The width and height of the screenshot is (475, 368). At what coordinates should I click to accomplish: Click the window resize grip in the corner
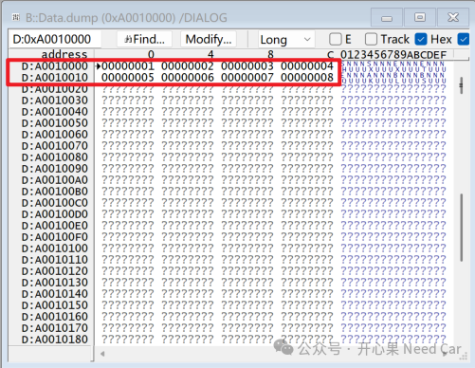(x=464, y=356)
